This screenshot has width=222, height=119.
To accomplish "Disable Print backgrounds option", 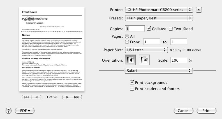I will coord(132,82).
